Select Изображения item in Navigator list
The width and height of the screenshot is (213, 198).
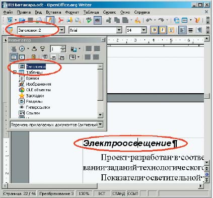[x=38, y=84]
